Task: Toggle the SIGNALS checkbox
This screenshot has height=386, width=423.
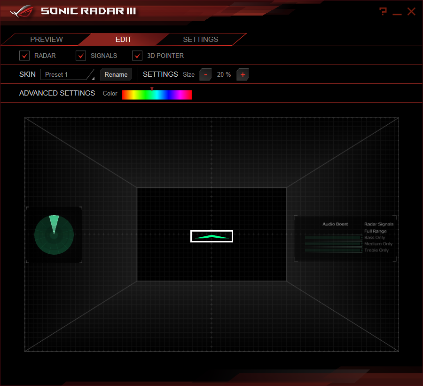Action: (x=81, y=56)
